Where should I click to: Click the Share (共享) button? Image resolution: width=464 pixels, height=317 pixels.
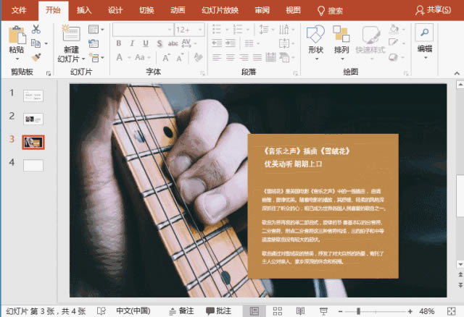point(433,10)
